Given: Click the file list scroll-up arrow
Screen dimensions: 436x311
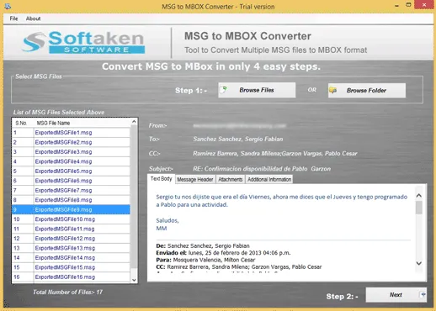Looking at the screenshot, I should [134, 122].
